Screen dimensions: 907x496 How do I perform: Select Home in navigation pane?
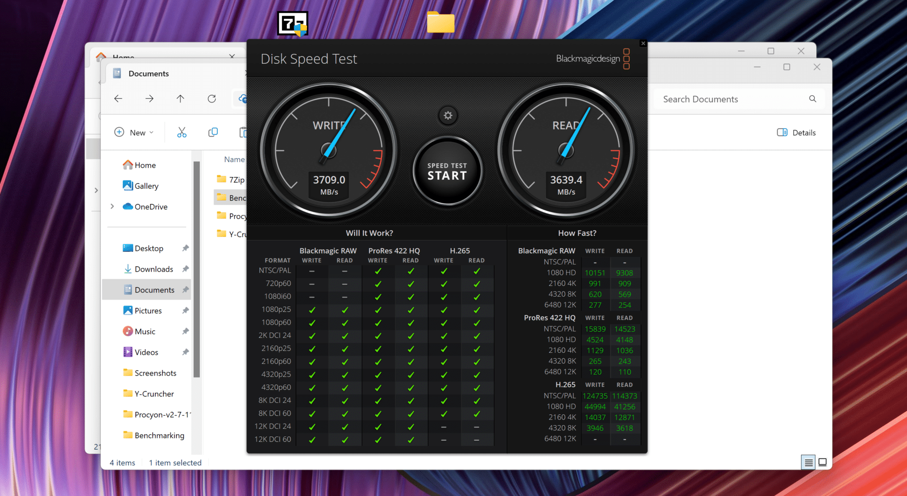click(145, 165)
